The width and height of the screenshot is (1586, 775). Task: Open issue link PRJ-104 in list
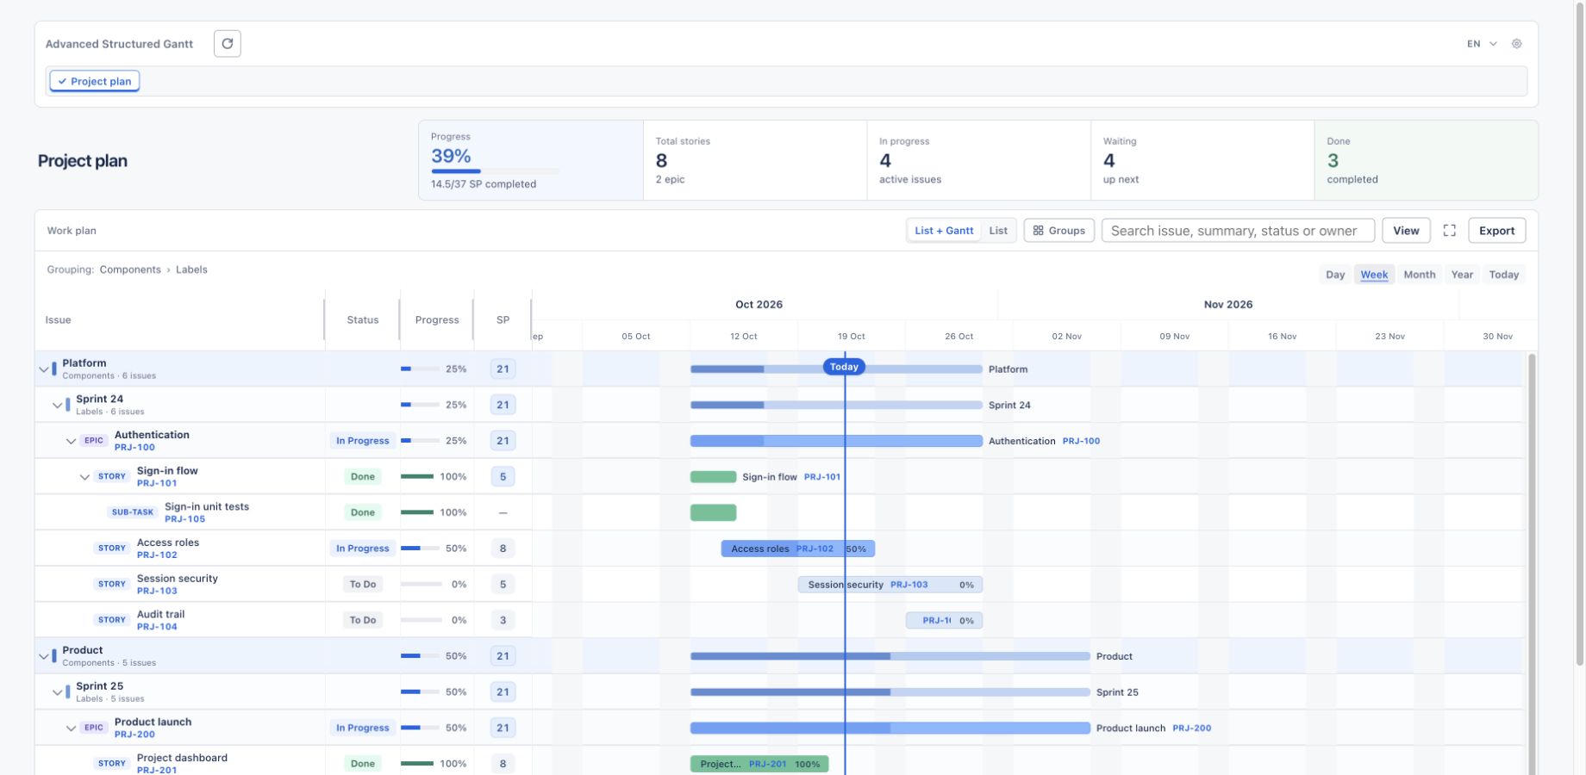[157, 627]
